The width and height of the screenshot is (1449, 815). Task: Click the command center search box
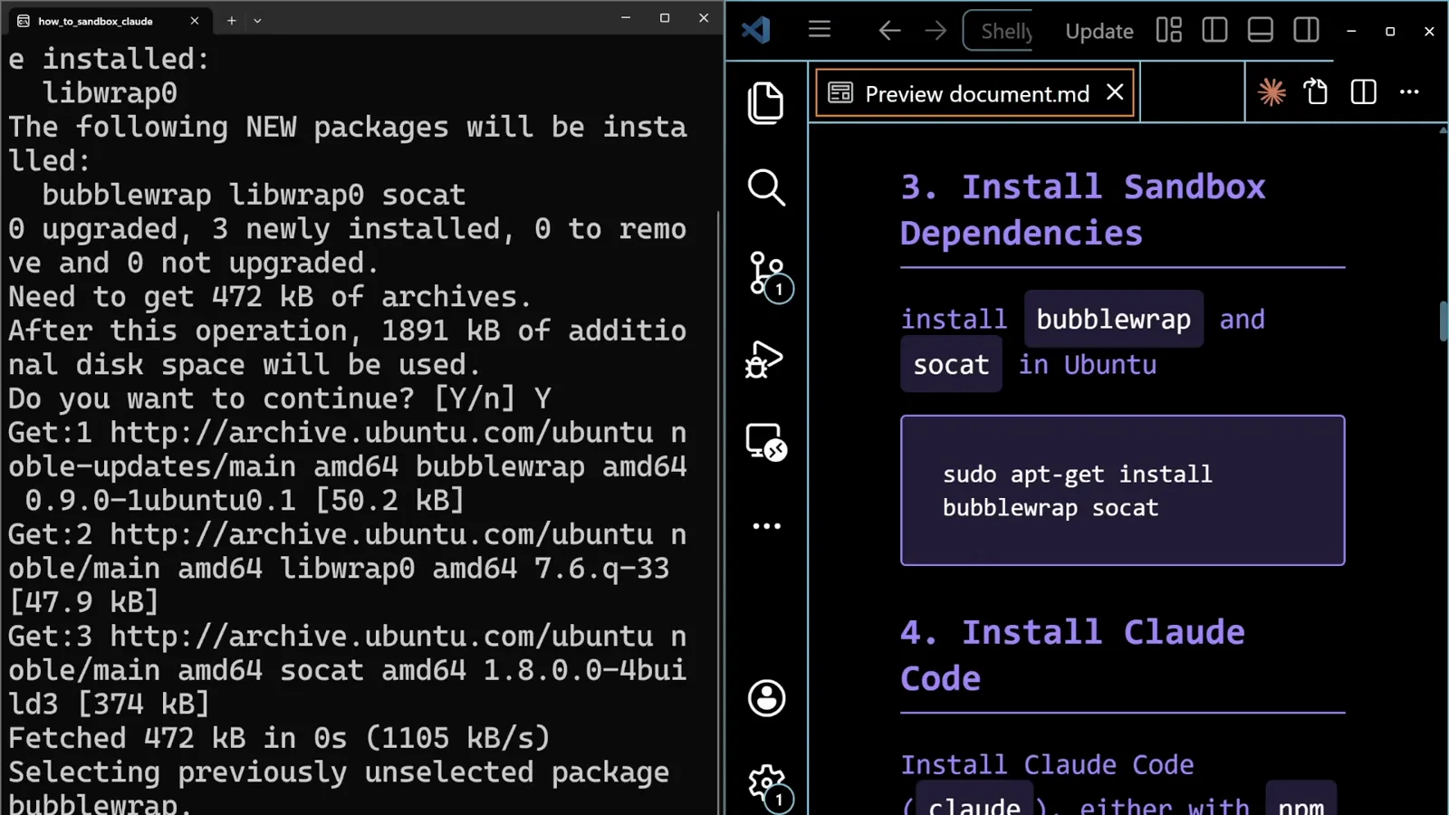pos(997,31)
